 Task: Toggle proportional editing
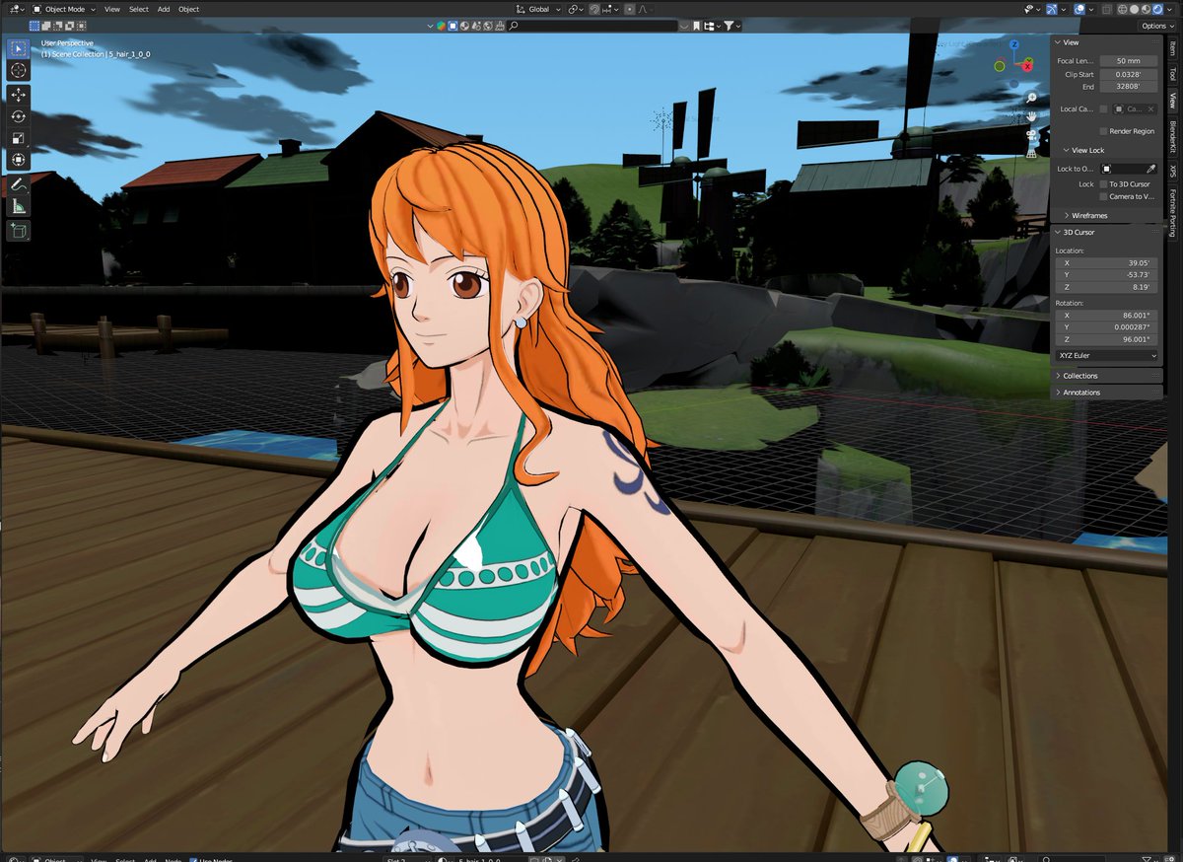629,9
